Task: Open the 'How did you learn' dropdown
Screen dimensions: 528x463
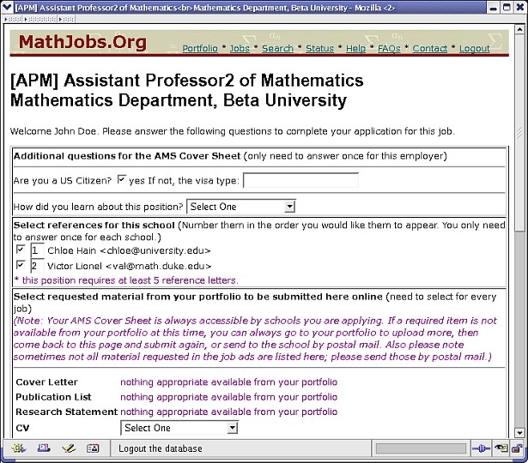Action: click(241, 207)
